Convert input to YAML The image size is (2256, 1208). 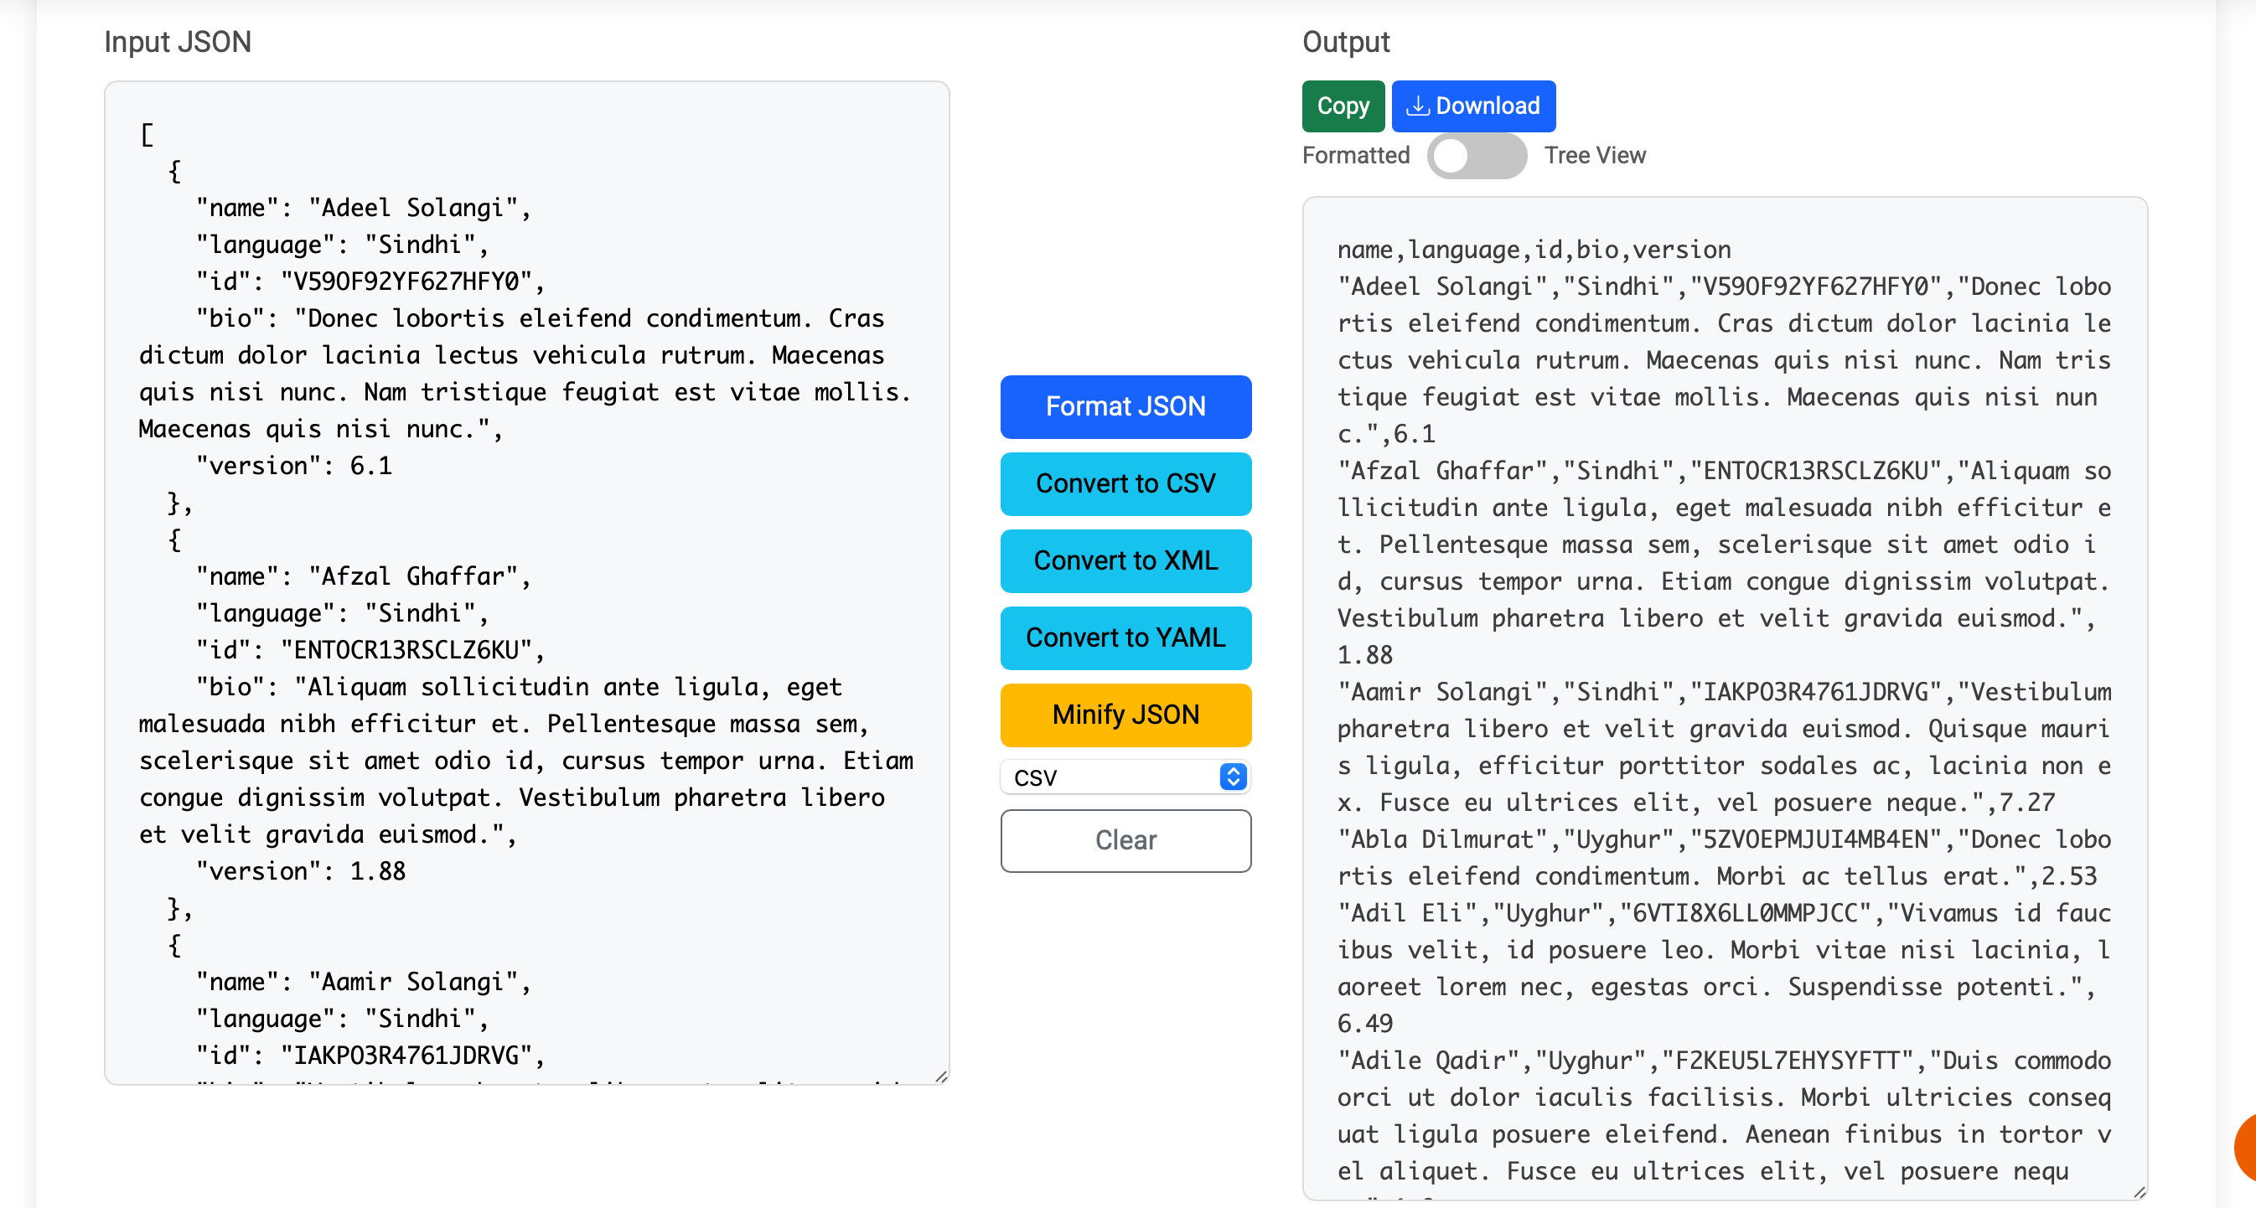1125,638
